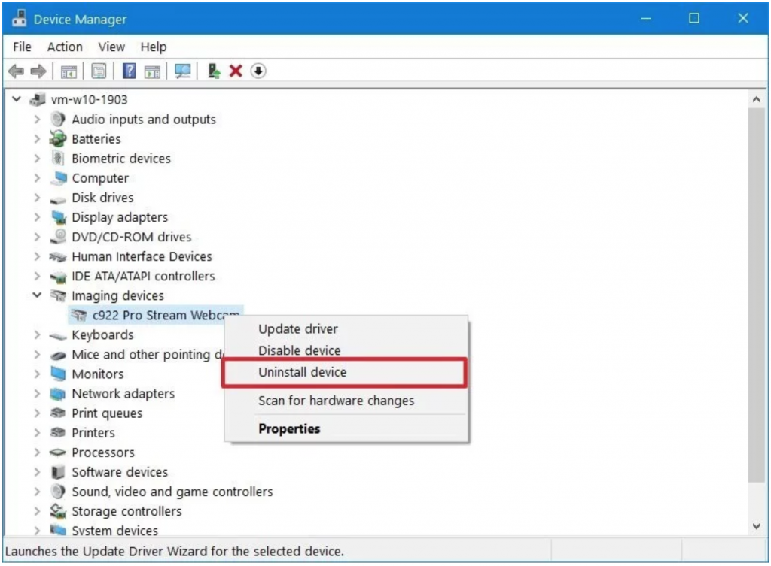
Task: Click the Biometric devices fingerprint icon
Action: coord(58,158)
